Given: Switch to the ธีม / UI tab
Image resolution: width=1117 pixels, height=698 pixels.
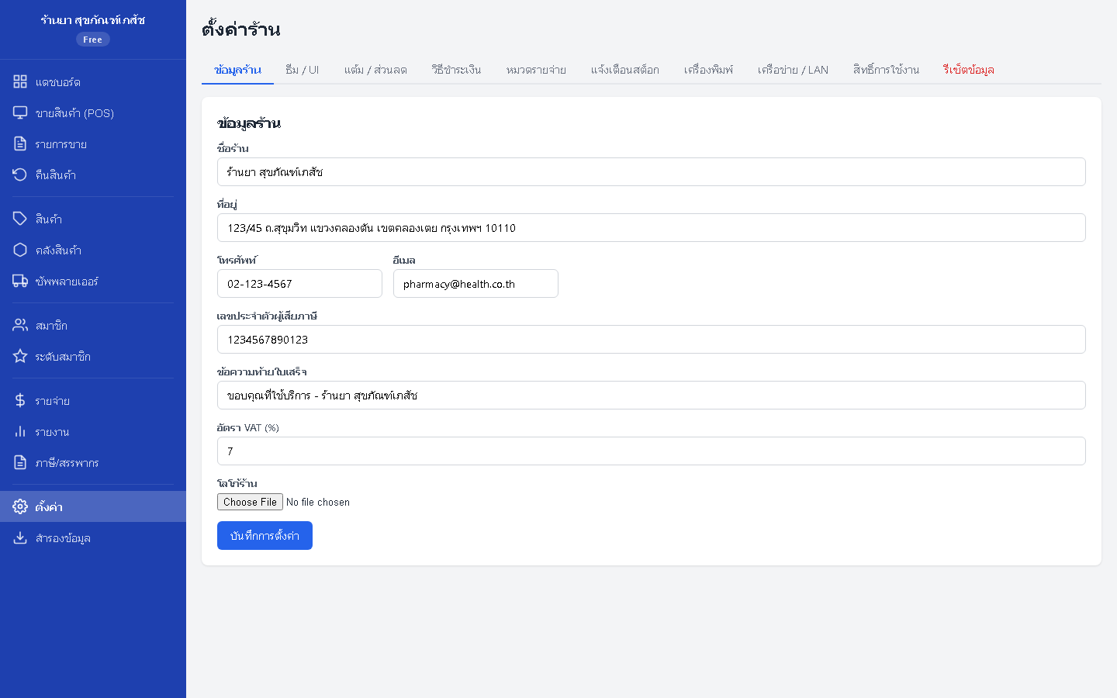Looking at the screenshot, I should [x=302, y=70].
